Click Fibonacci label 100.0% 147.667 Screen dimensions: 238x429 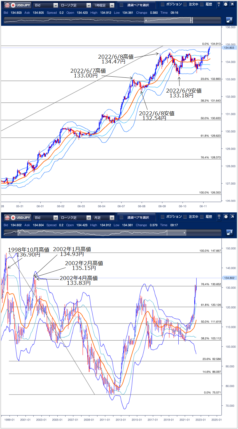tap(210, 251)
